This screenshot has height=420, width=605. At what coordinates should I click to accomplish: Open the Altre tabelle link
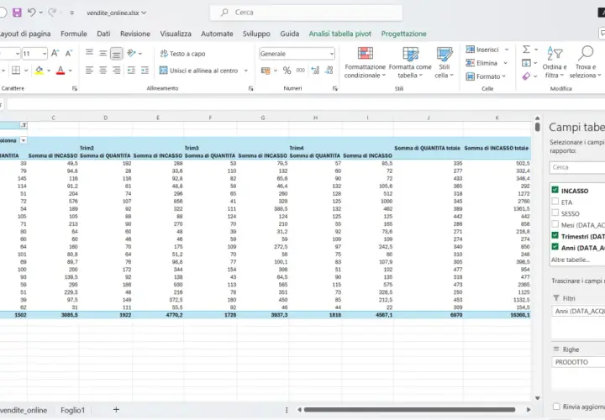pyautogui.click(x=571, y=260)
